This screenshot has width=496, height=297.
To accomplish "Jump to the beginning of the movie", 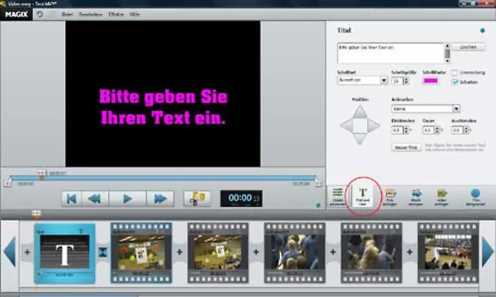I will click(72, 199).
